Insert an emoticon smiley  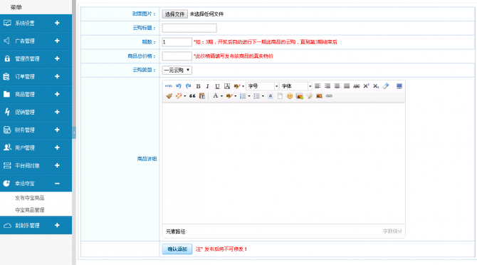pos(290,96)
